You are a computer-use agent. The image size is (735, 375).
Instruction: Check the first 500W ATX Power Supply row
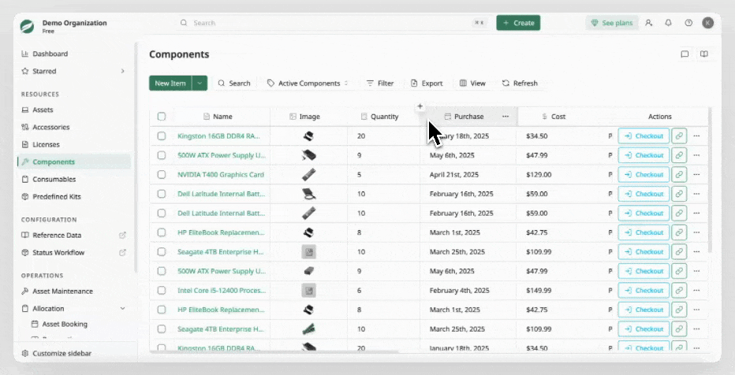tap(162, 155)
